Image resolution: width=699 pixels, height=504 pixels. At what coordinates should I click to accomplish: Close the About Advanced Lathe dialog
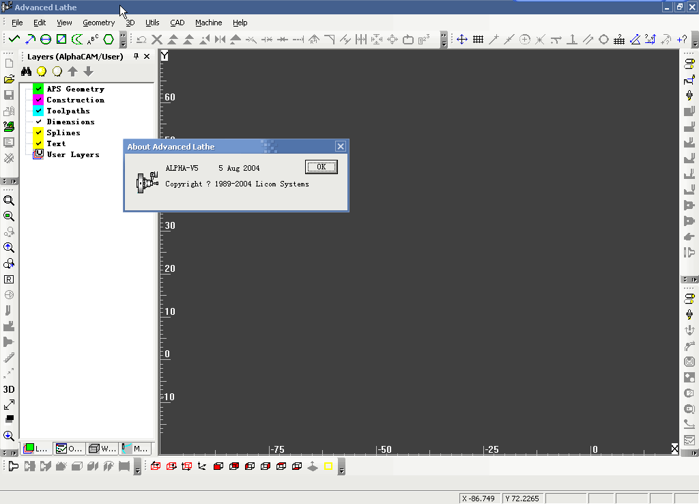tap(341, 146)
